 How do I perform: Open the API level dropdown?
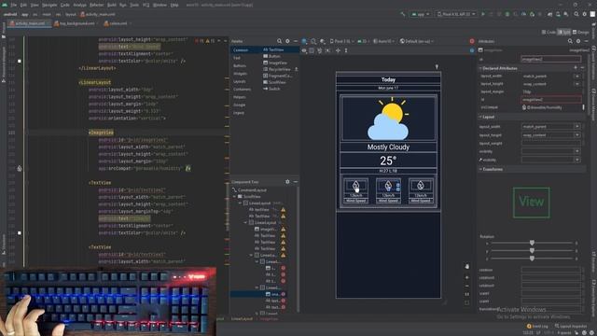pos(364,41)
